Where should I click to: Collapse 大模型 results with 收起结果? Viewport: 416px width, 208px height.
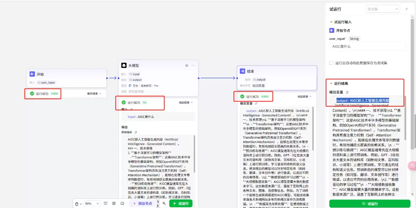[186, 103]
